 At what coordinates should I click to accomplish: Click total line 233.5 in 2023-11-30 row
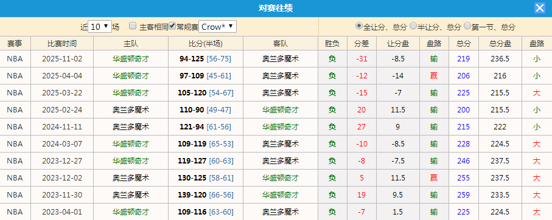coord(500,195)
